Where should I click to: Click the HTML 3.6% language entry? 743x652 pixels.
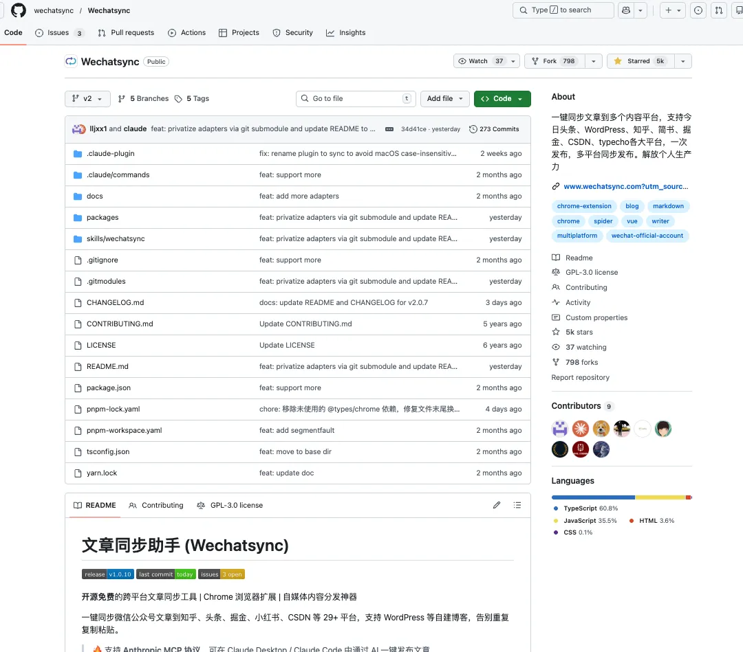[x=652, y=521]
